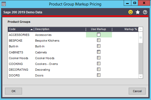Tick Use Markup for DOORS
Viewport: 151px width, 100px height.
(99, 75)
